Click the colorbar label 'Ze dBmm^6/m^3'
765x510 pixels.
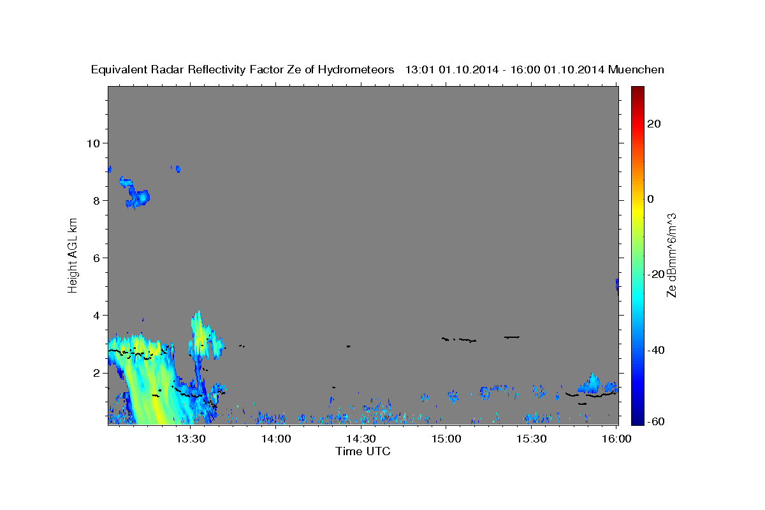click(x=671, y=255)
